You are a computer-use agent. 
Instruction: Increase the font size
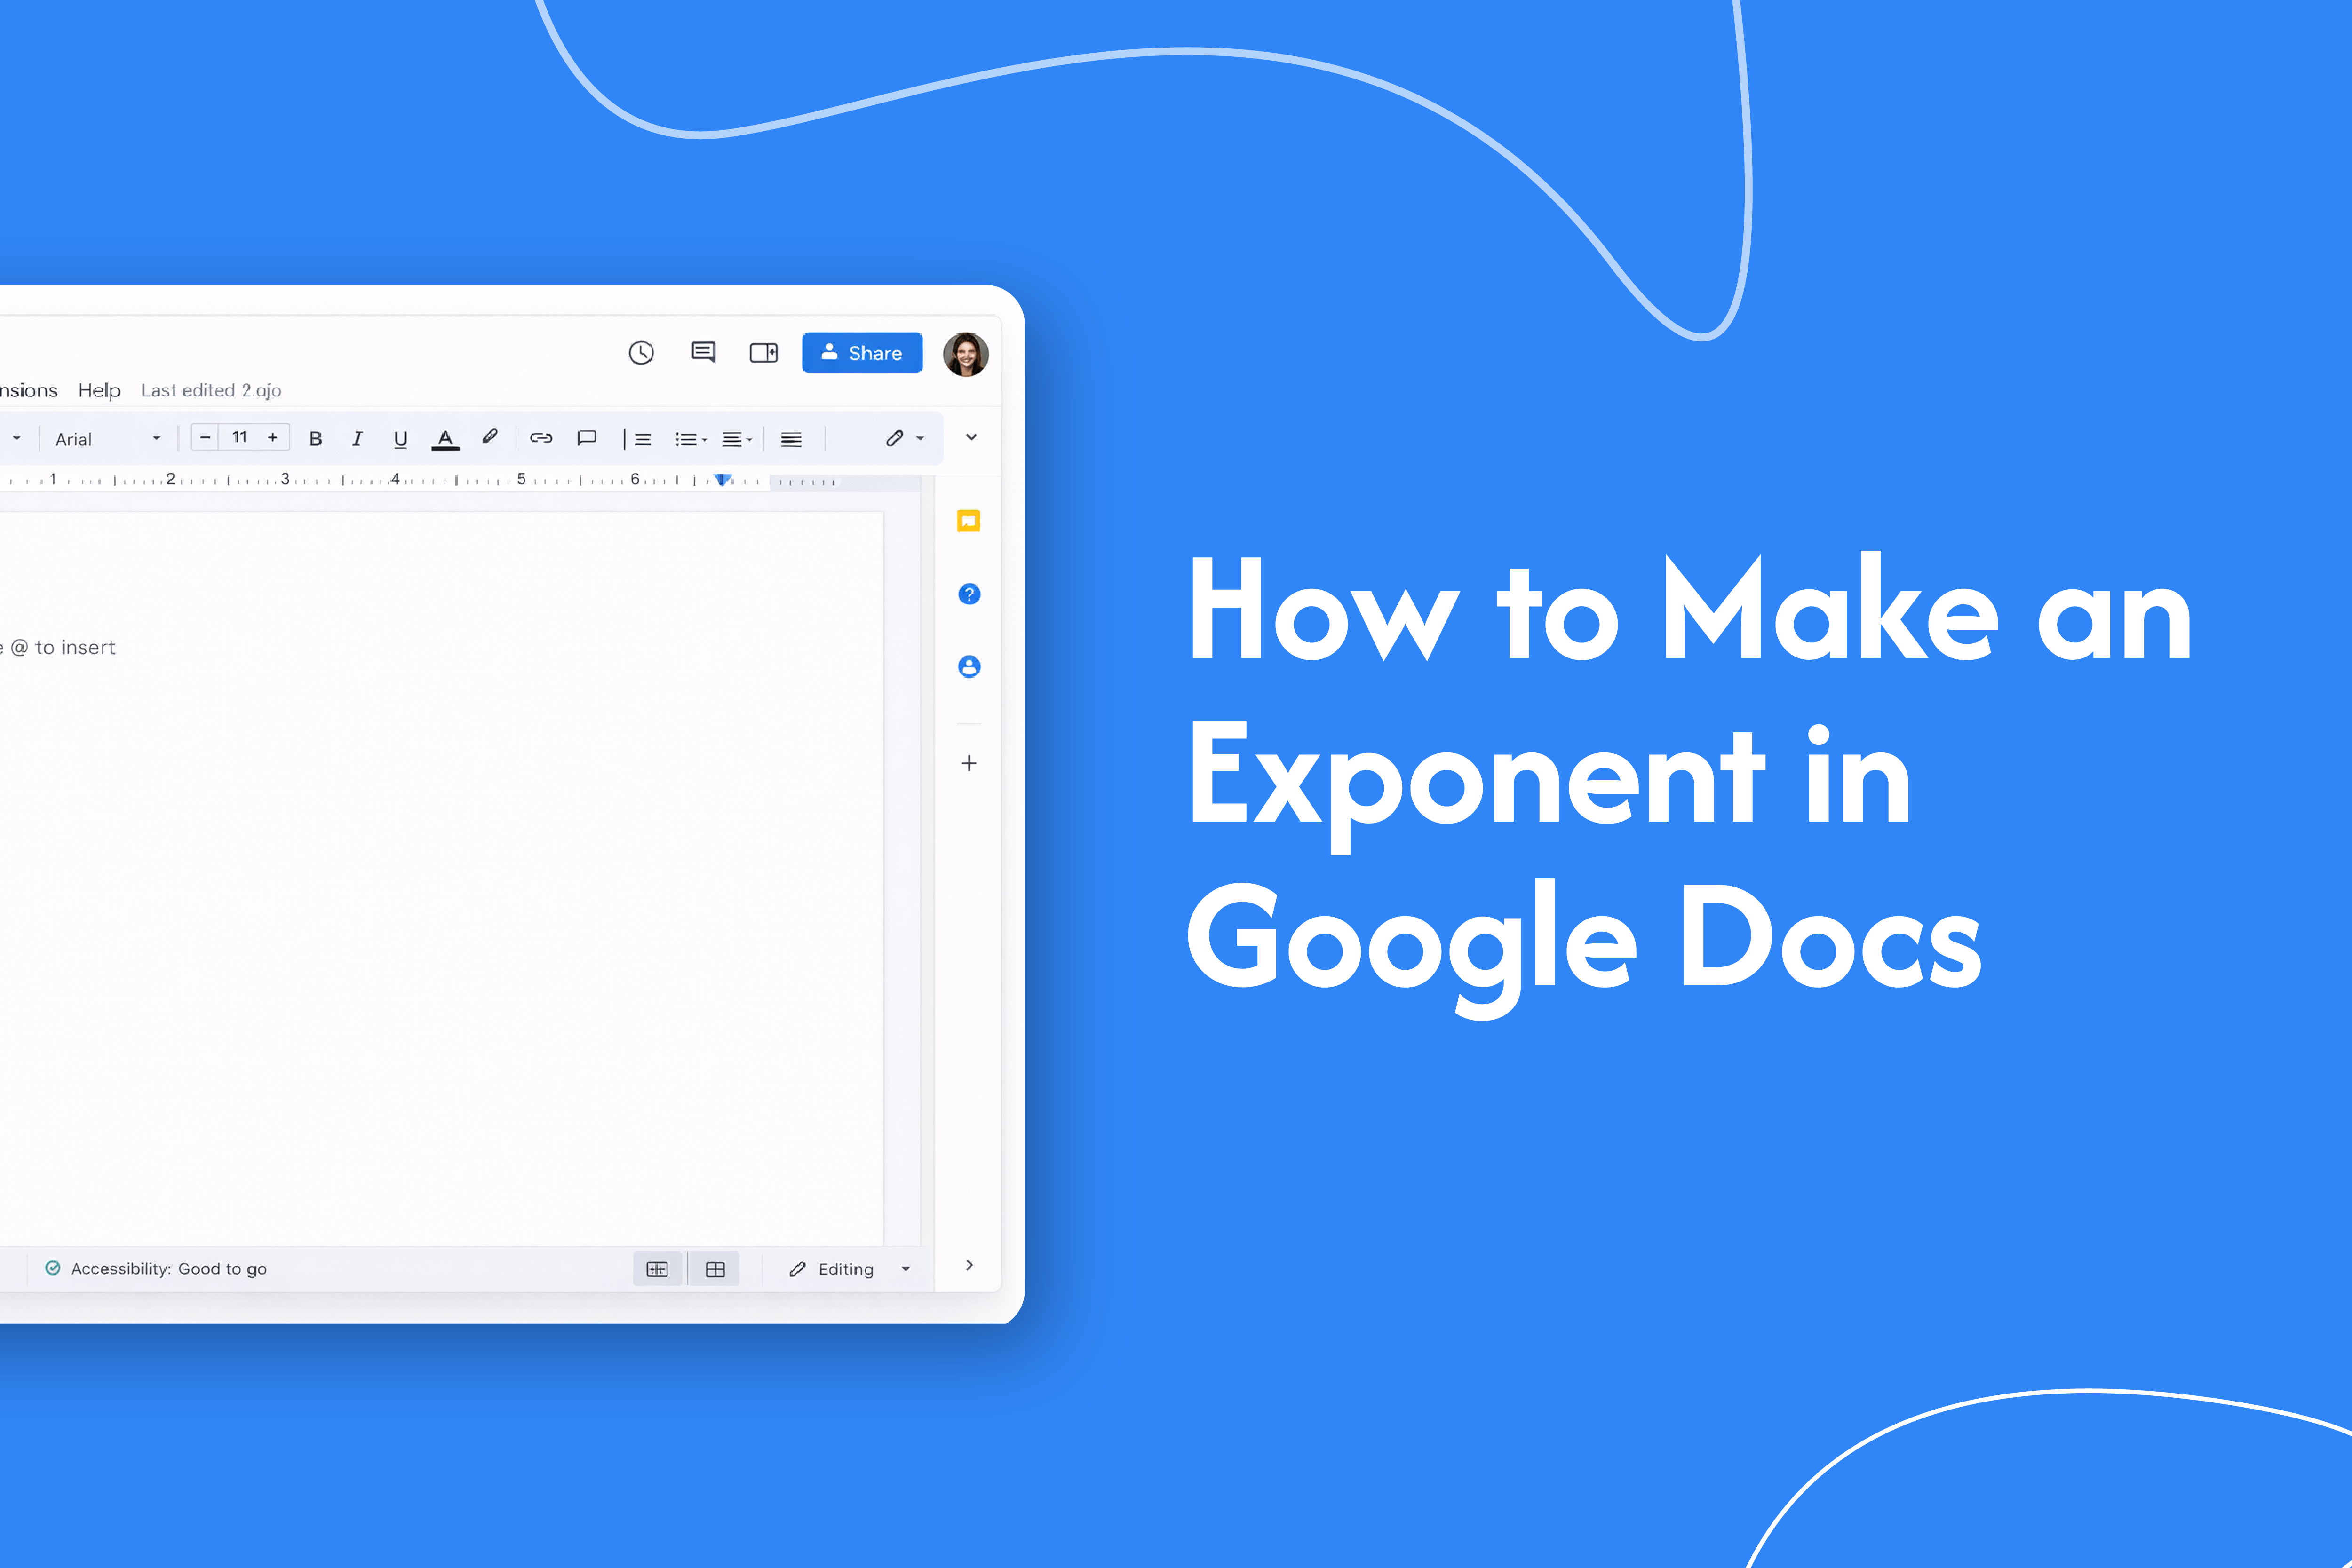point(272,437)
